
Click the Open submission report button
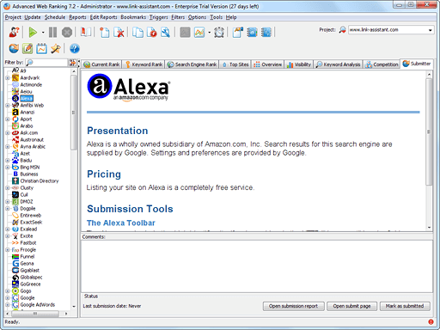click(293, 306)
